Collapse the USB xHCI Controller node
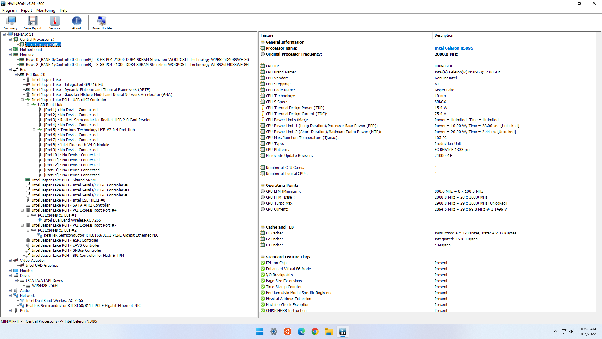This screenshot has width=602, height=339. (22, 100)
